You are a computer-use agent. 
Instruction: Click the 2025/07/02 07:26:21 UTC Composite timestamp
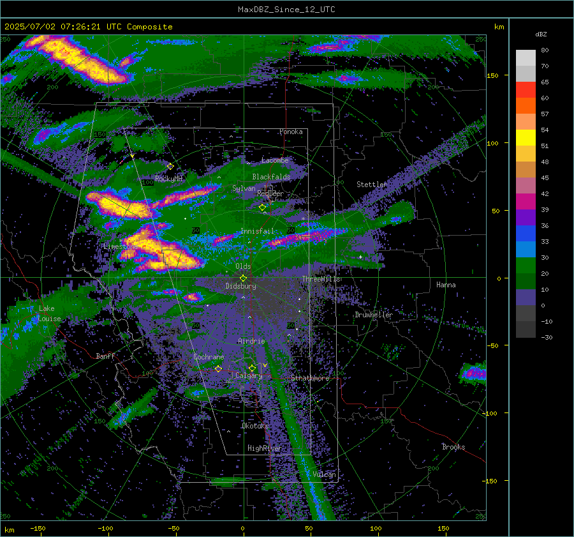88,27
